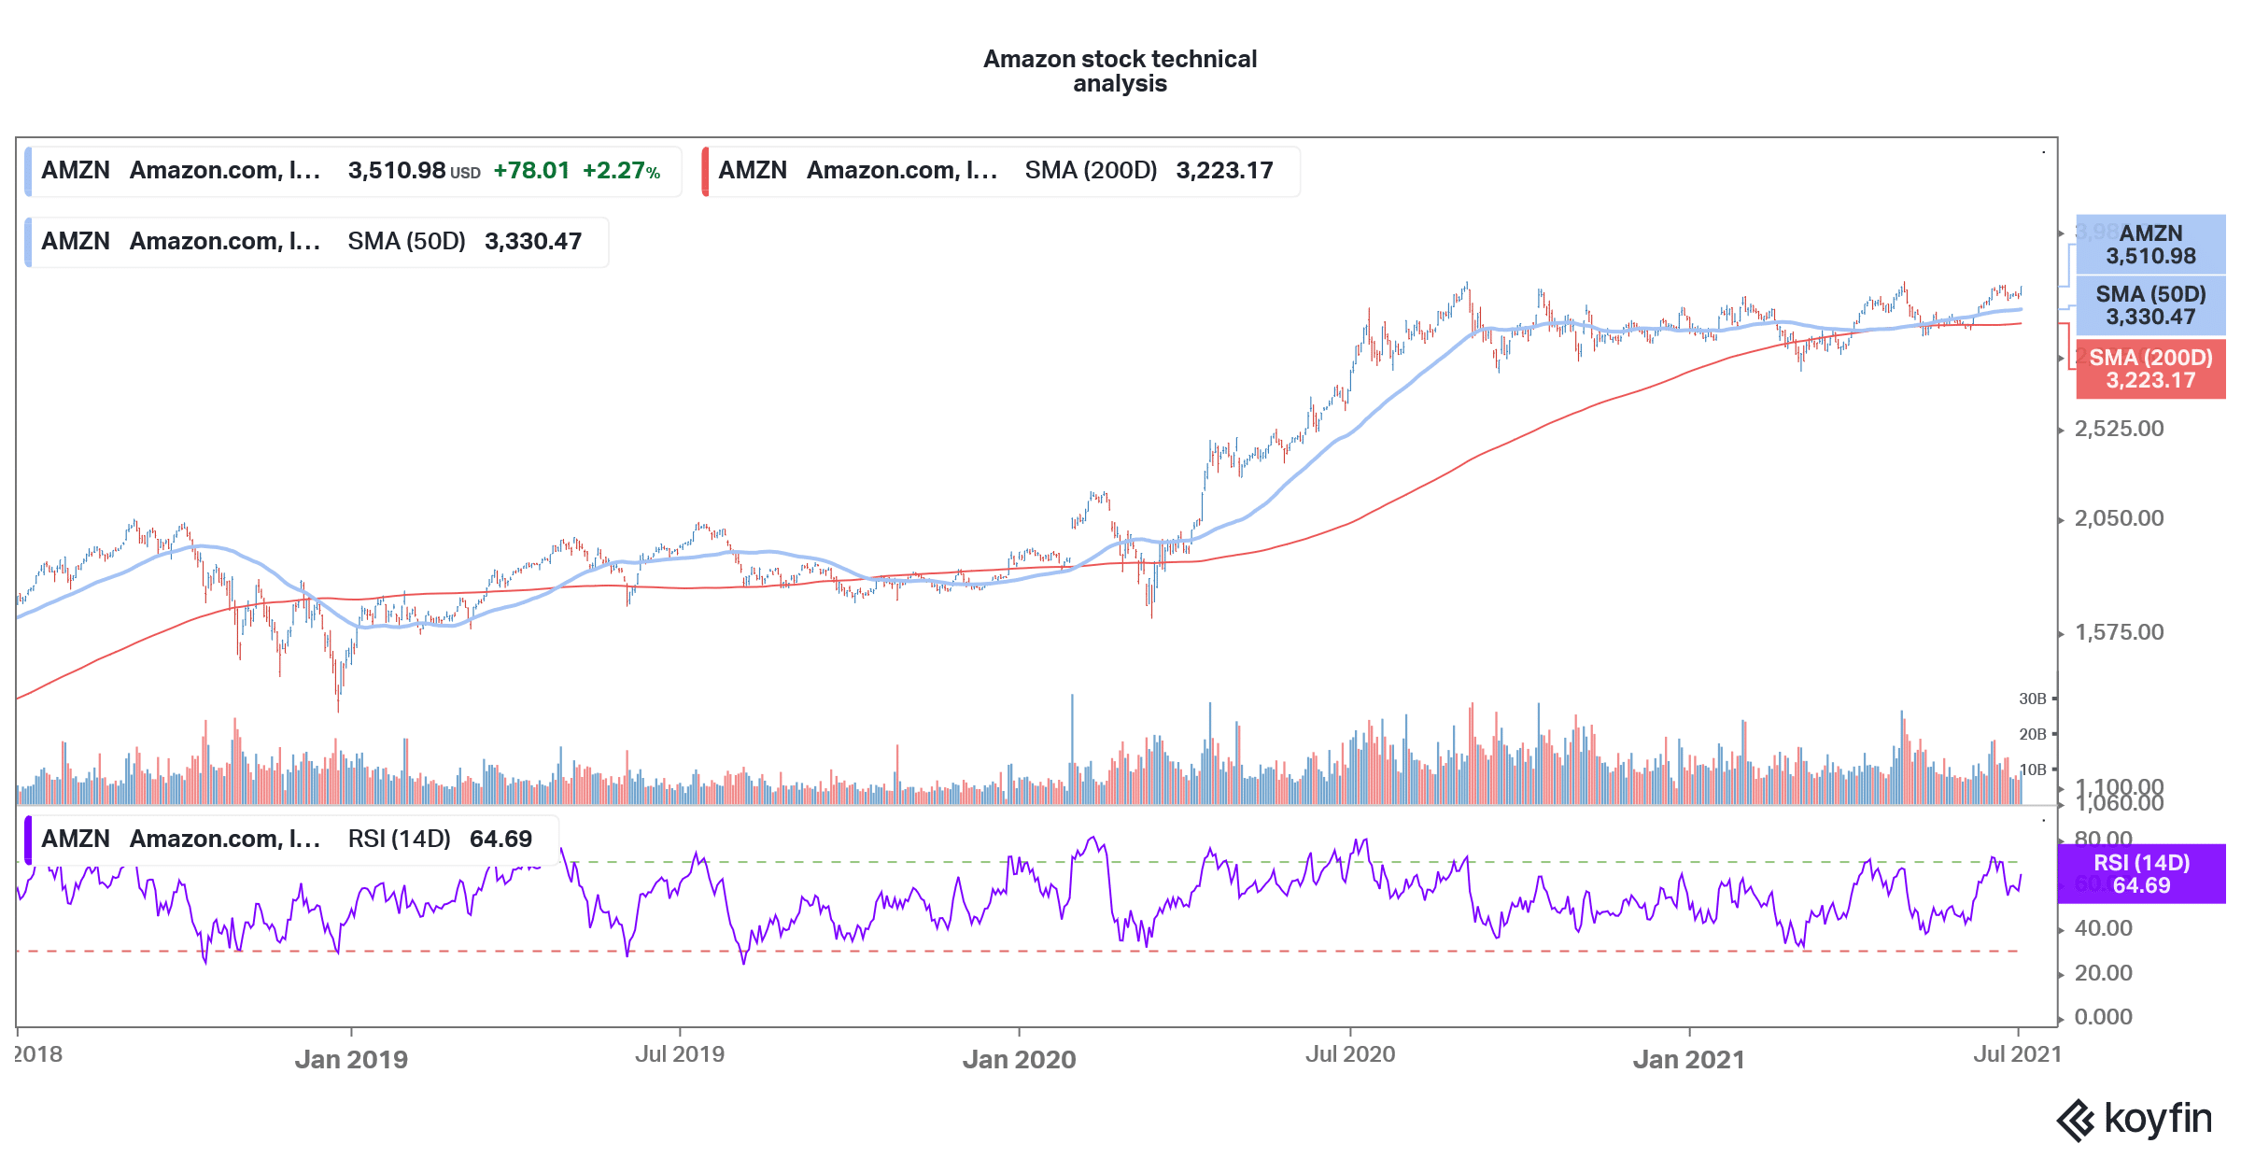Click the '10B' volume axis label

(2032, 770)
